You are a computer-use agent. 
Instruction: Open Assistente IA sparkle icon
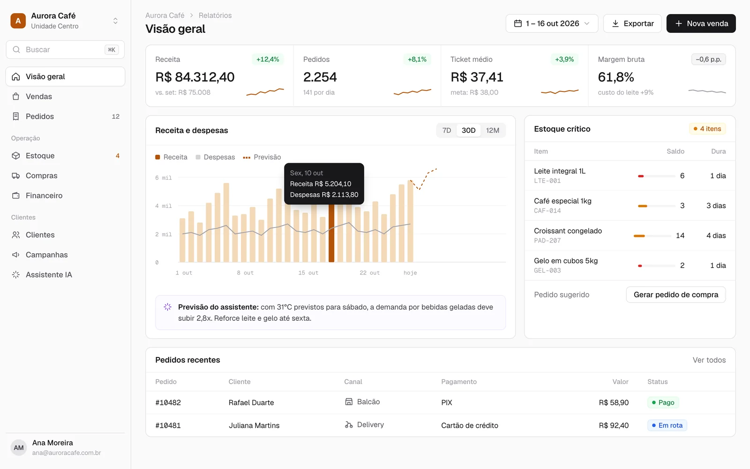(16, 275)
